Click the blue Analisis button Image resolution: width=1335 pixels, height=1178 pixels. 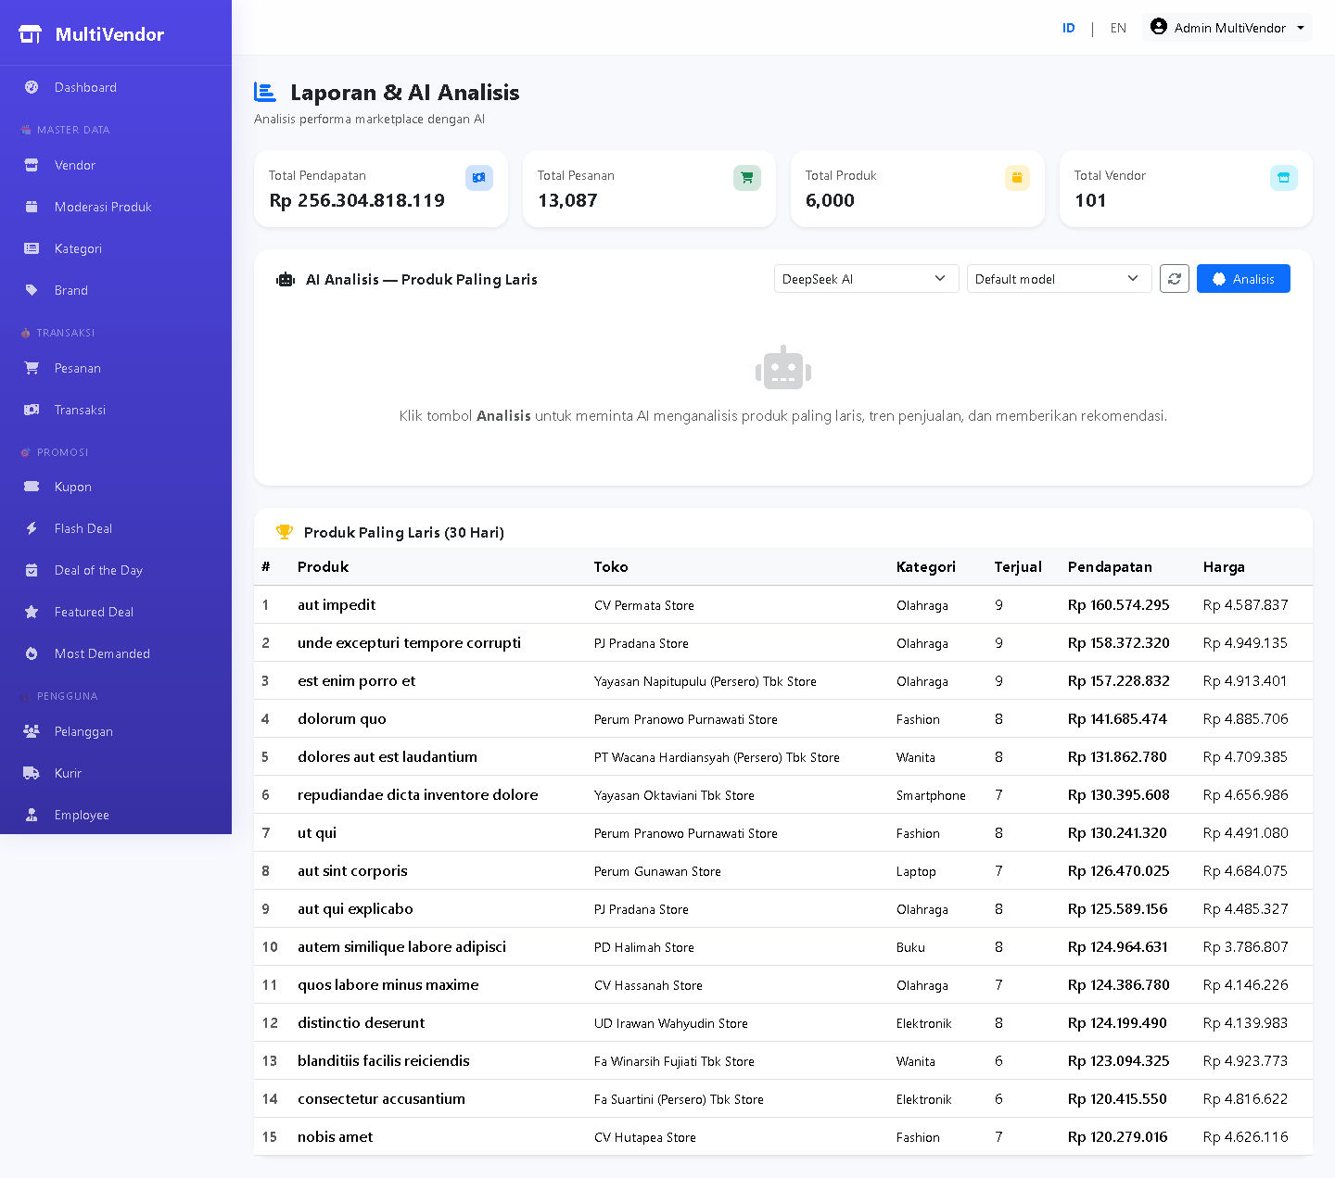tap(1243, 279)
